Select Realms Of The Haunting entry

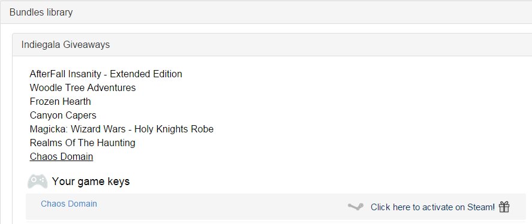tap(82, 143)
